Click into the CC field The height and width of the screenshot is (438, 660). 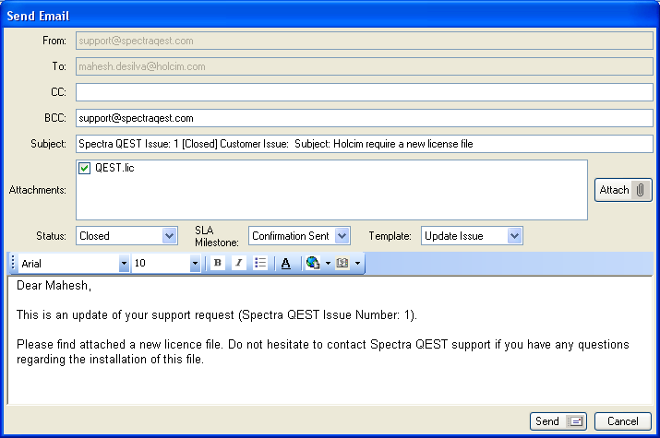[364, 92]
